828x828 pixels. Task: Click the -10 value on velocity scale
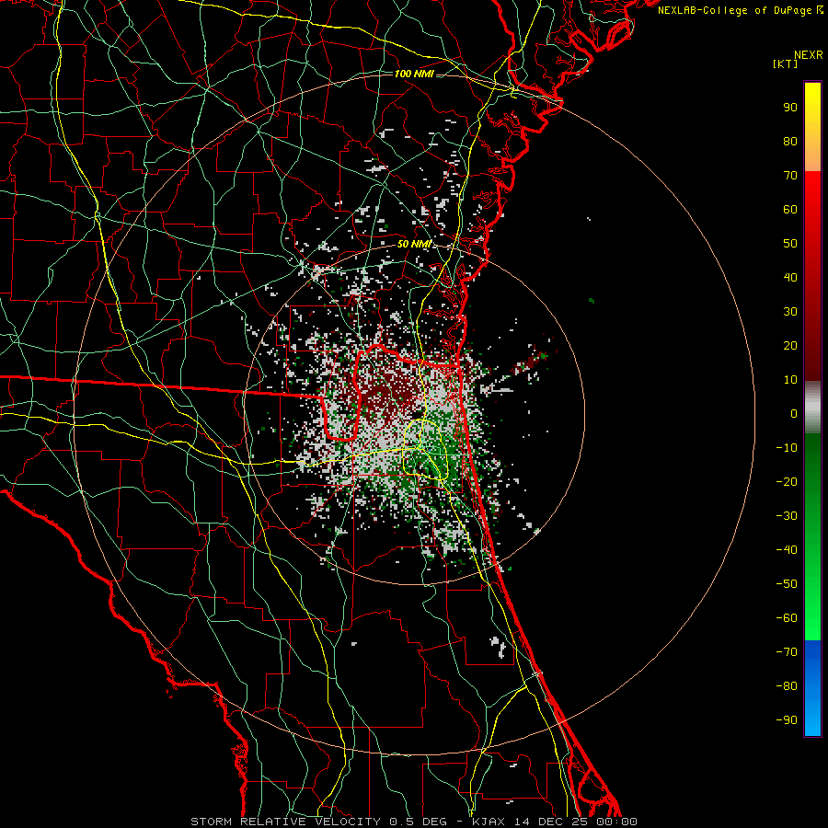[x=787, y=448]
